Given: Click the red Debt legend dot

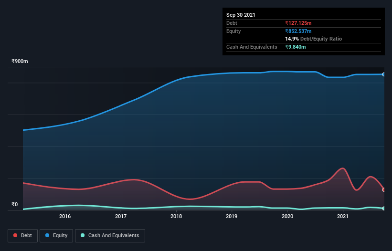Looking at the screenshot, I should pos(15,235).
